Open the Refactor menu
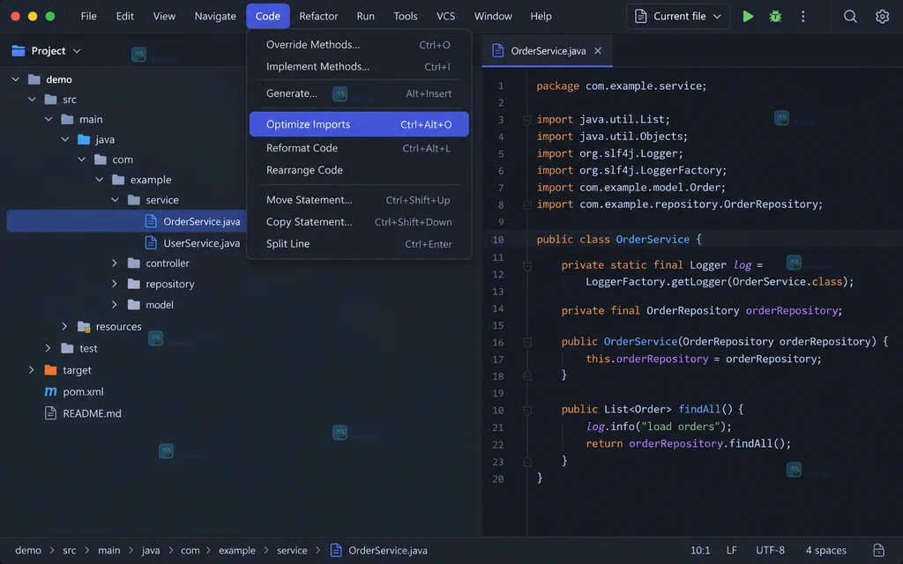This screenshot has width=903, height=564. tap(318, 16)
